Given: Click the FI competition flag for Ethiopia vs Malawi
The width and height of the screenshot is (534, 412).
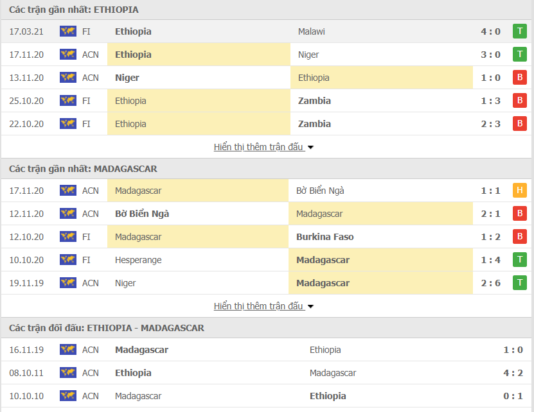Looking at the screenshot, I should 67,31.
